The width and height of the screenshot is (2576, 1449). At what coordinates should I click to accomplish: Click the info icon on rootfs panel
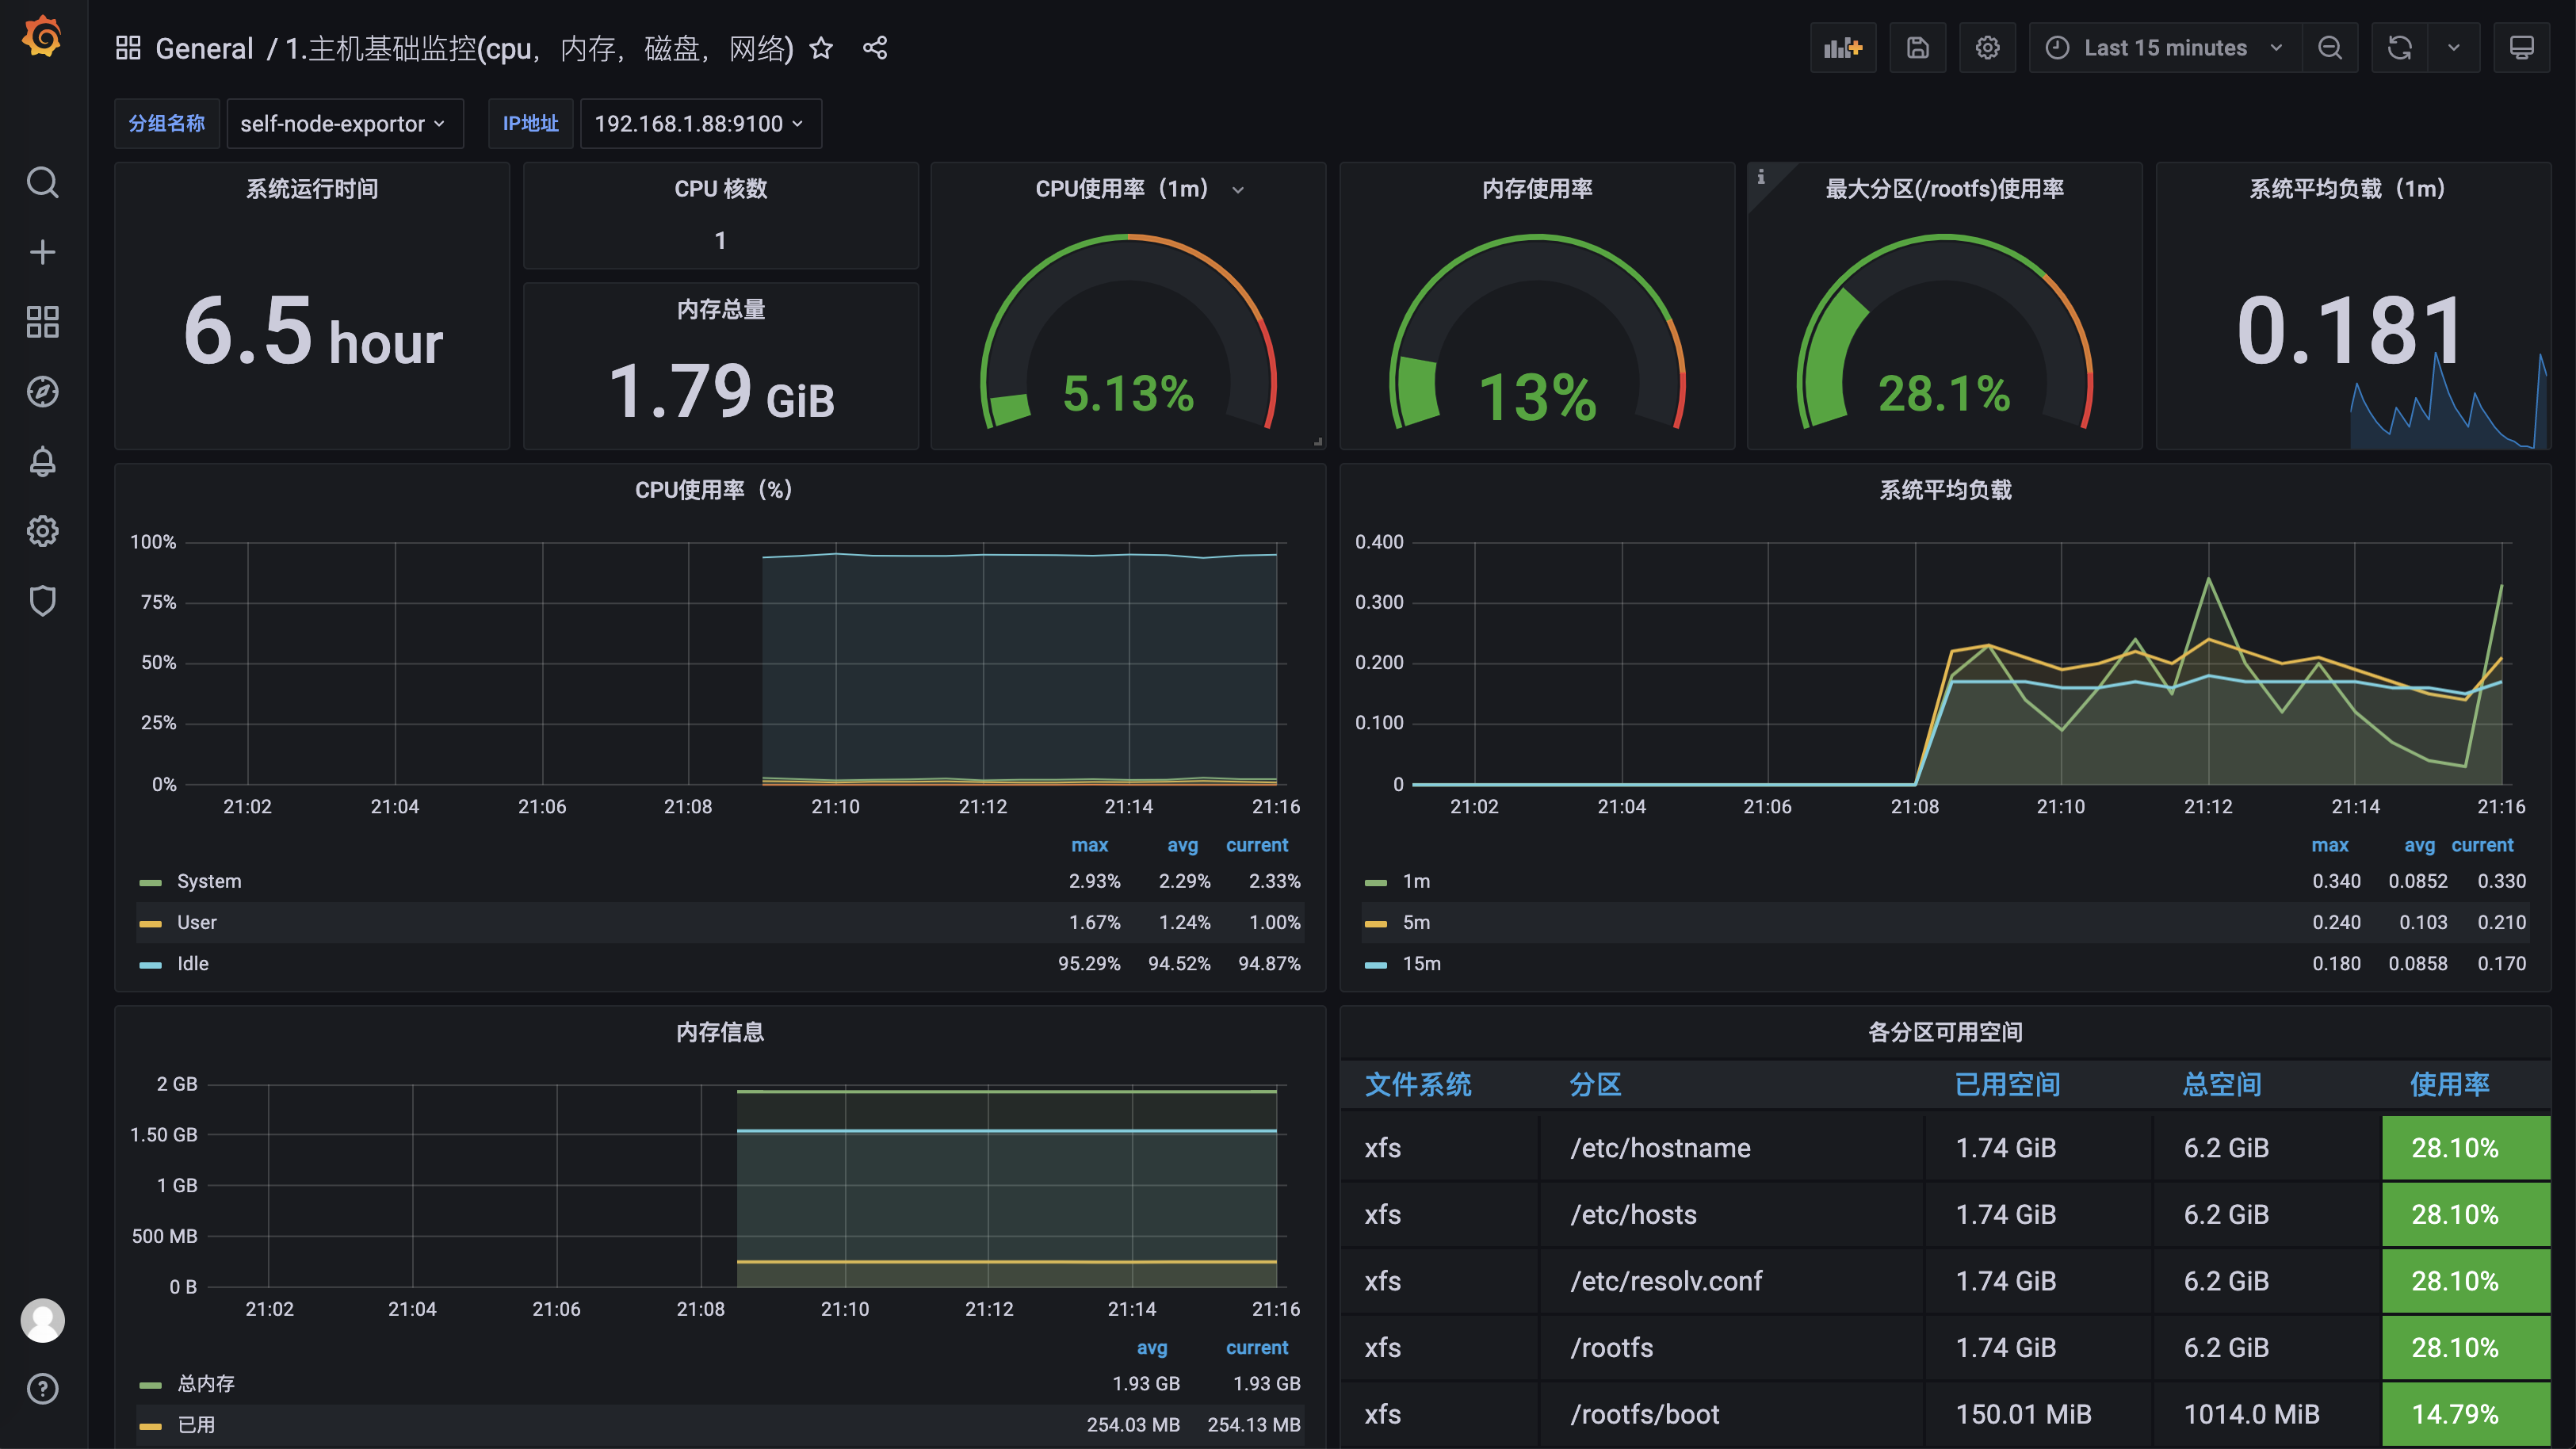[x=1761, y=177]
